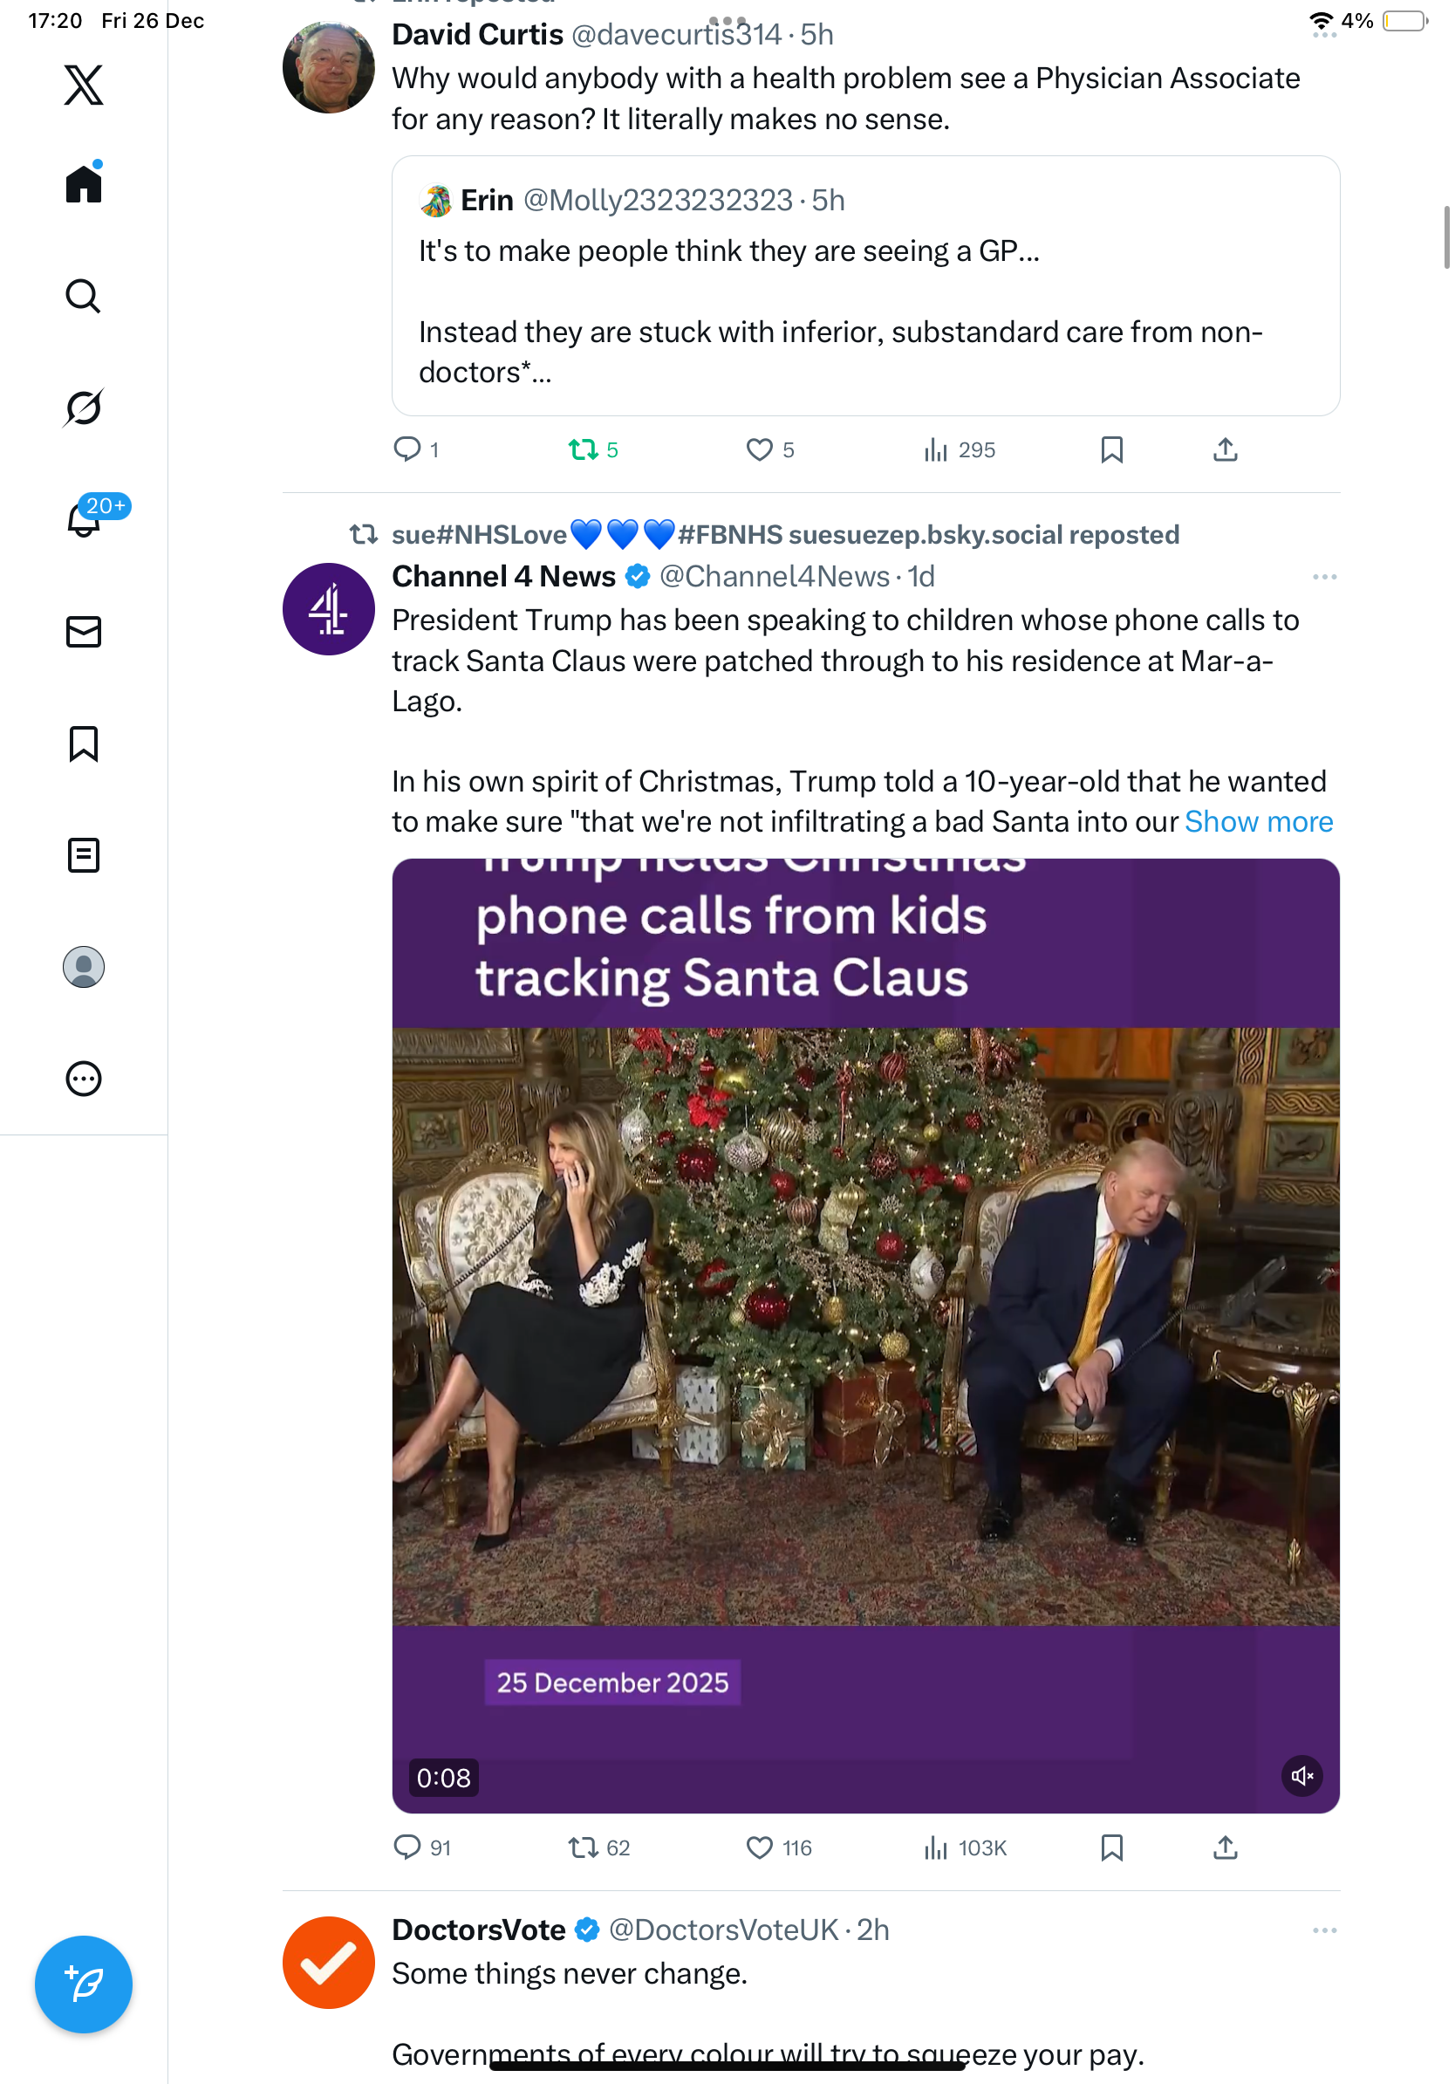Bookmark the David Curtis post
1455x2084 pixels.
1111,449
